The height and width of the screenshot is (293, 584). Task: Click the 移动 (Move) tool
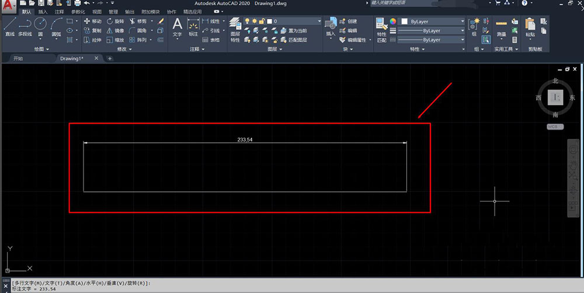(92, 21)
